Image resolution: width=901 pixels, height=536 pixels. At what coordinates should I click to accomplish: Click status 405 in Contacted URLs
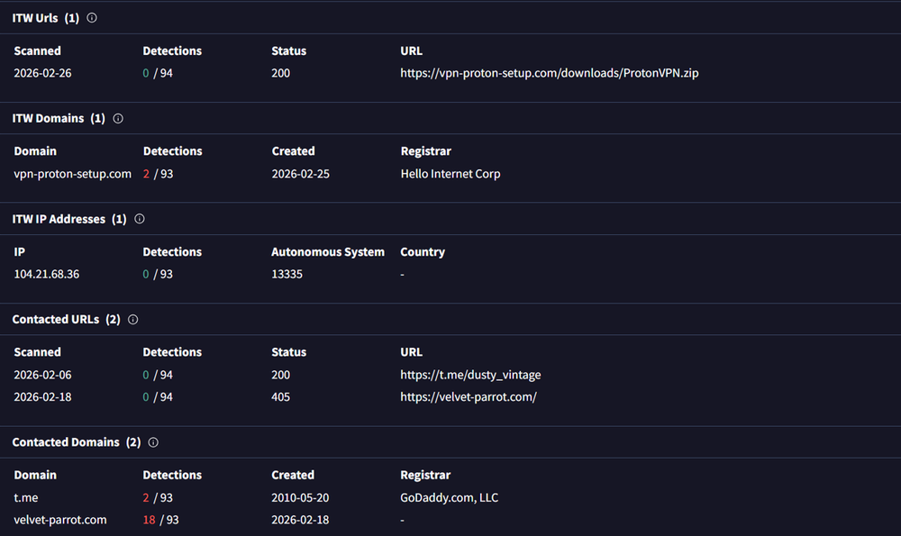tap(280, 397)
